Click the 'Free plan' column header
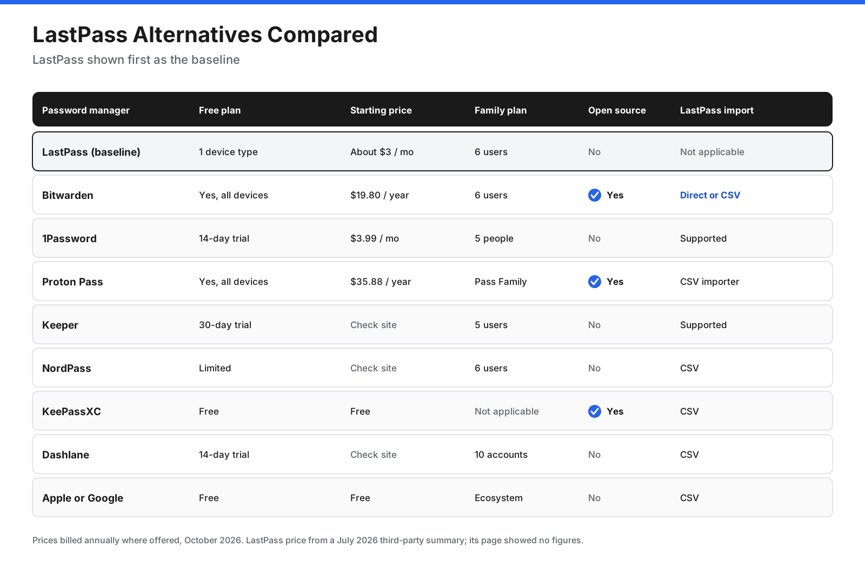Screen dimensions: 865x573 pyautogui.click(x=220, y=110)
